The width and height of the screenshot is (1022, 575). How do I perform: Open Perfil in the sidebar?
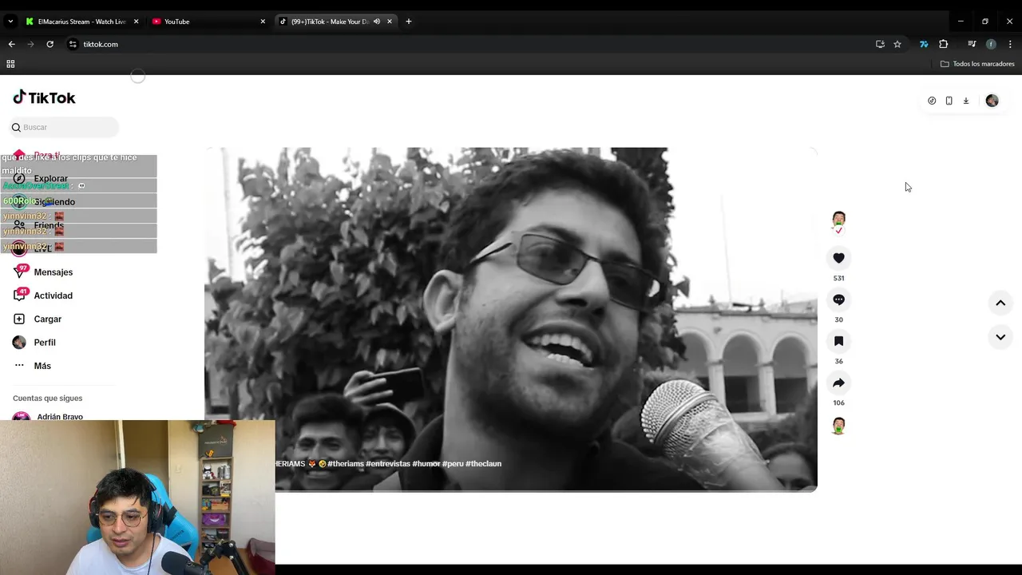(44, 342)
